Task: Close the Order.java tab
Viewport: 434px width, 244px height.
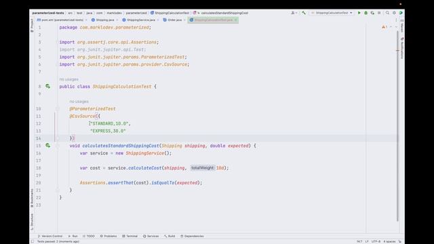Action: [184, 20]
